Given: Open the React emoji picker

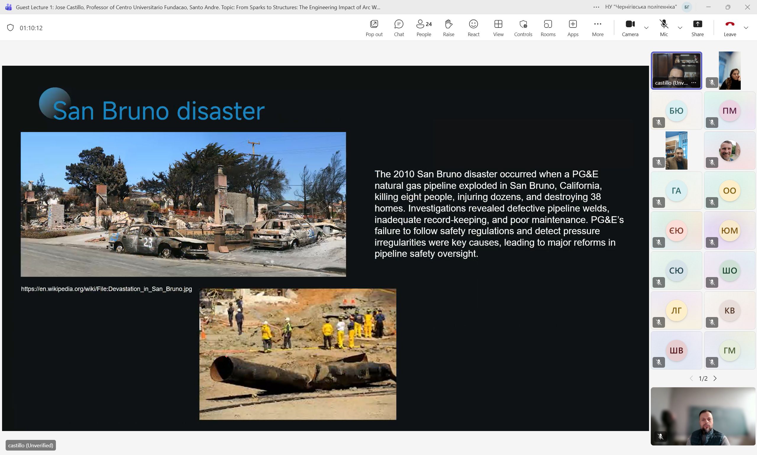Looking at the screenshot, I should pyautogui.click(x=473, y=28).
